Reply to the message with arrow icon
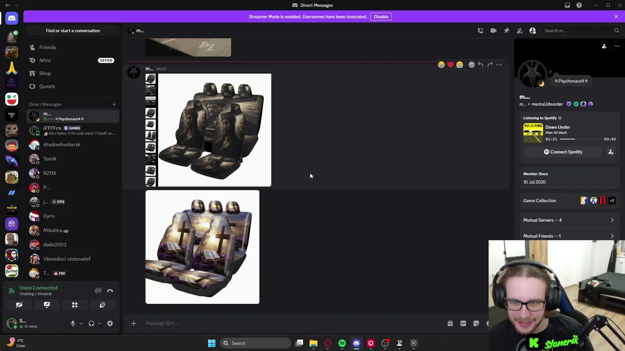625x351 pixels. (x=480, y=65)
